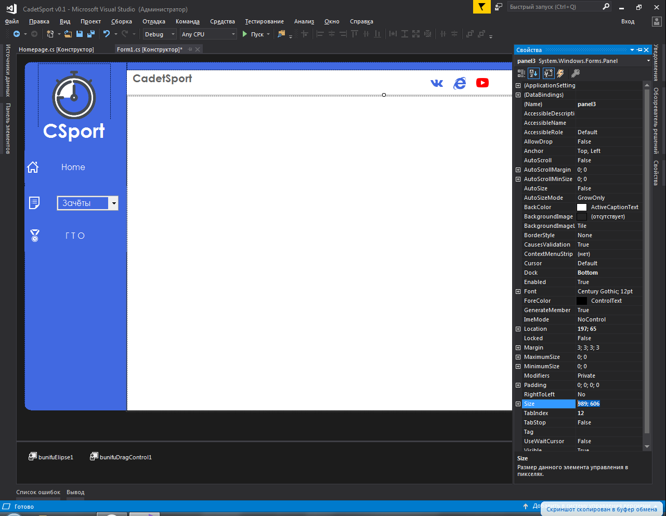Start debugging with the green Пуск button
The height and width of the screenshot is (516, 666).
tap(253, 34)
